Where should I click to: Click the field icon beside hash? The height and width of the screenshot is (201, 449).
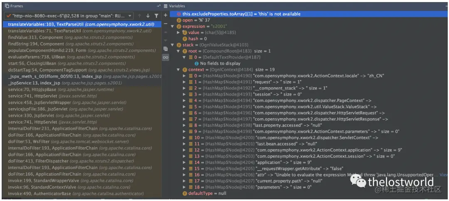click(x=185, y=39)
